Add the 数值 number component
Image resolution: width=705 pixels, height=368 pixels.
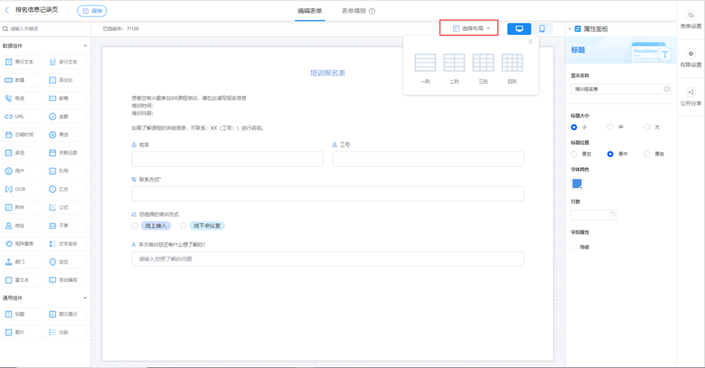[23, 80]
